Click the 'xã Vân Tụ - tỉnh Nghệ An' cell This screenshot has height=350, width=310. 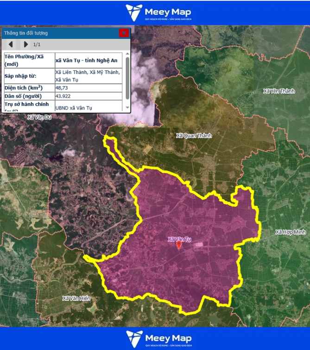86,61
